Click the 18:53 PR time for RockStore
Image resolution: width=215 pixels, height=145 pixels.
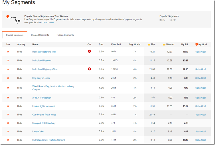(185, 52)
